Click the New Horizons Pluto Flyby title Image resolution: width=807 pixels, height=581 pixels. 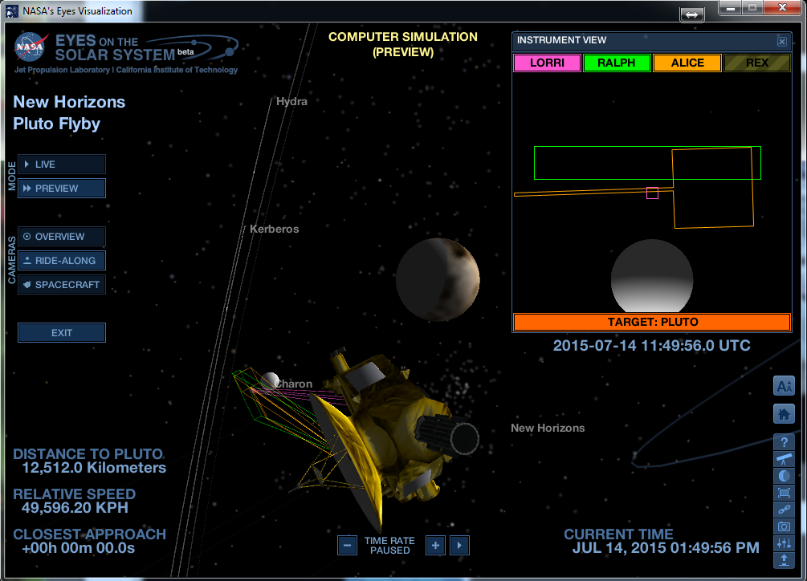tap(69, 112)
